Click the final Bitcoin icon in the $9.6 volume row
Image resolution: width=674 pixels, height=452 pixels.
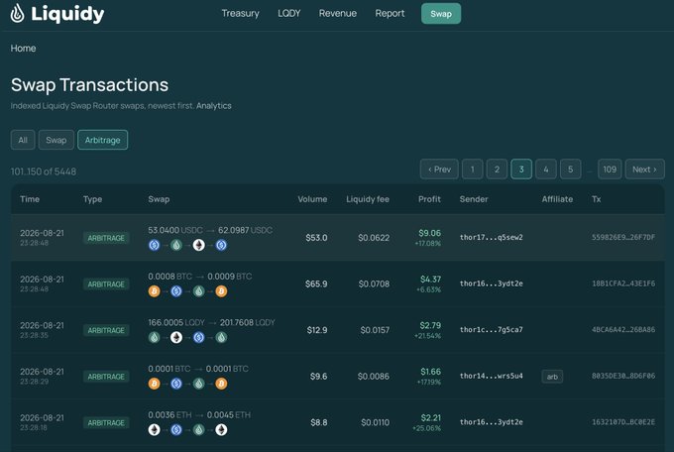coord(221,384)
